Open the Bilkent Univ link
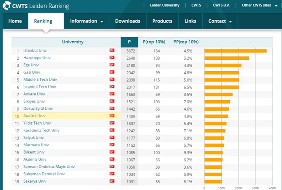 coord(34,152)
